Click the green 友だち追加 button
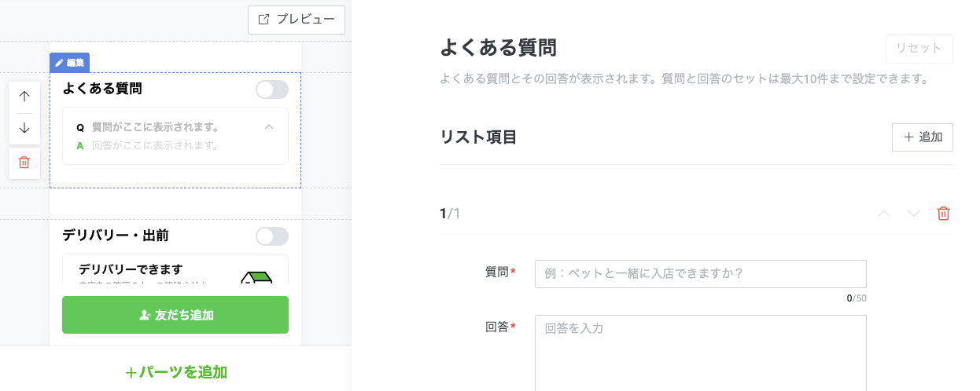The image size is (980, 391). (x=175, y=315)
